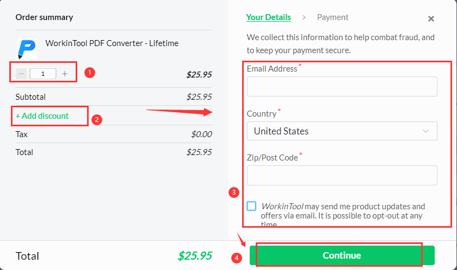Close the checkout dialog with X
This screenshot has height=270, width=457.
pos(431,19)
